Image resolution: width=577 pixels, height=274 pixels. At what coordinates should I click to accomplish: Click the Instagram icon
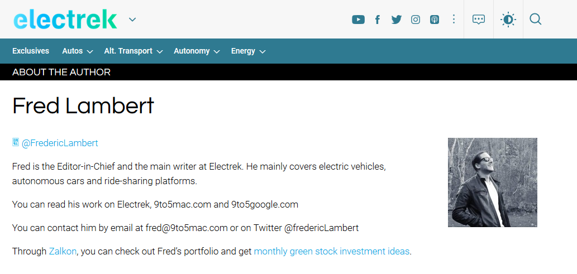pyautogui.click(x=416, y=20)
